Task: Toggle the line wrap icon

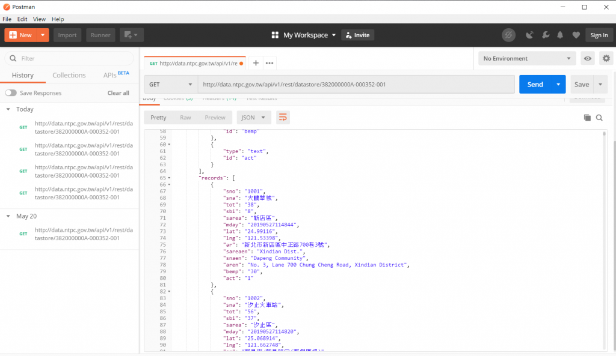Action: coord(283,117)
